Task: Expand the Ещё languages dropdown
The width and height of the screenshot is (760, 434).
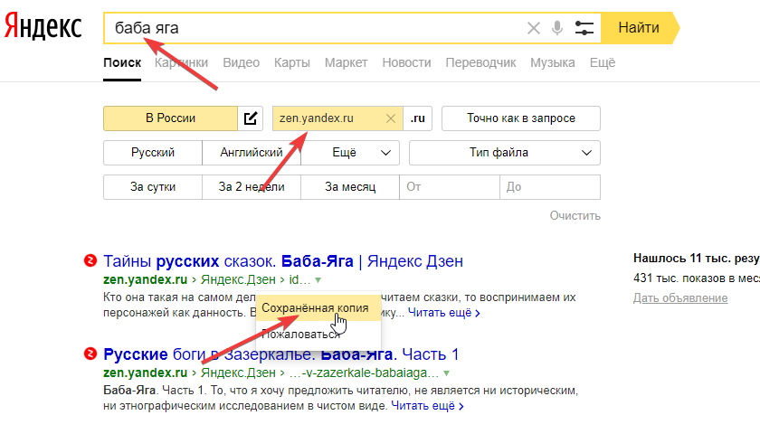Action: pos(350,153)
